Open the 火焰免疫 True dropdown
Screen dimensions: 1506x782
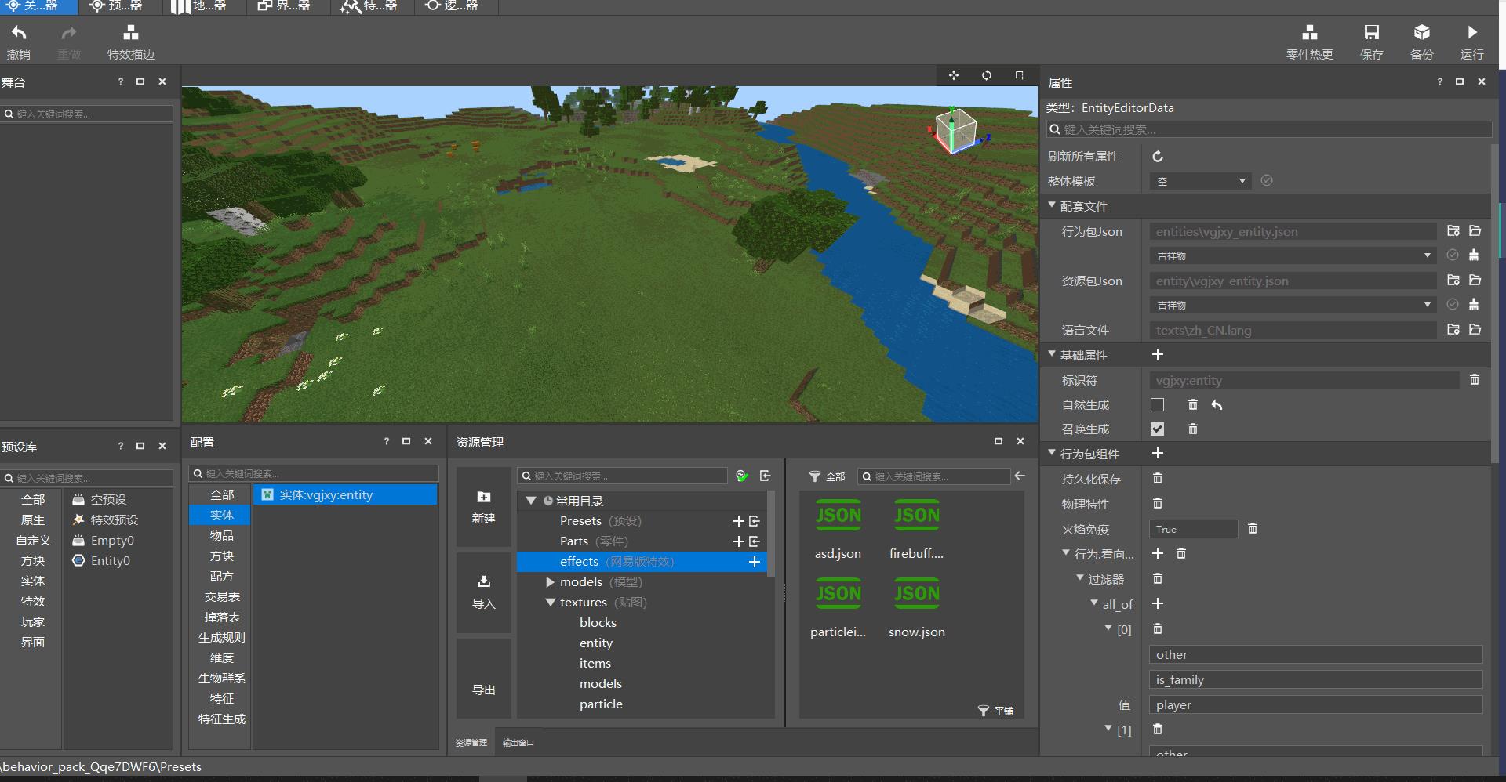[x=1193, y=529]
